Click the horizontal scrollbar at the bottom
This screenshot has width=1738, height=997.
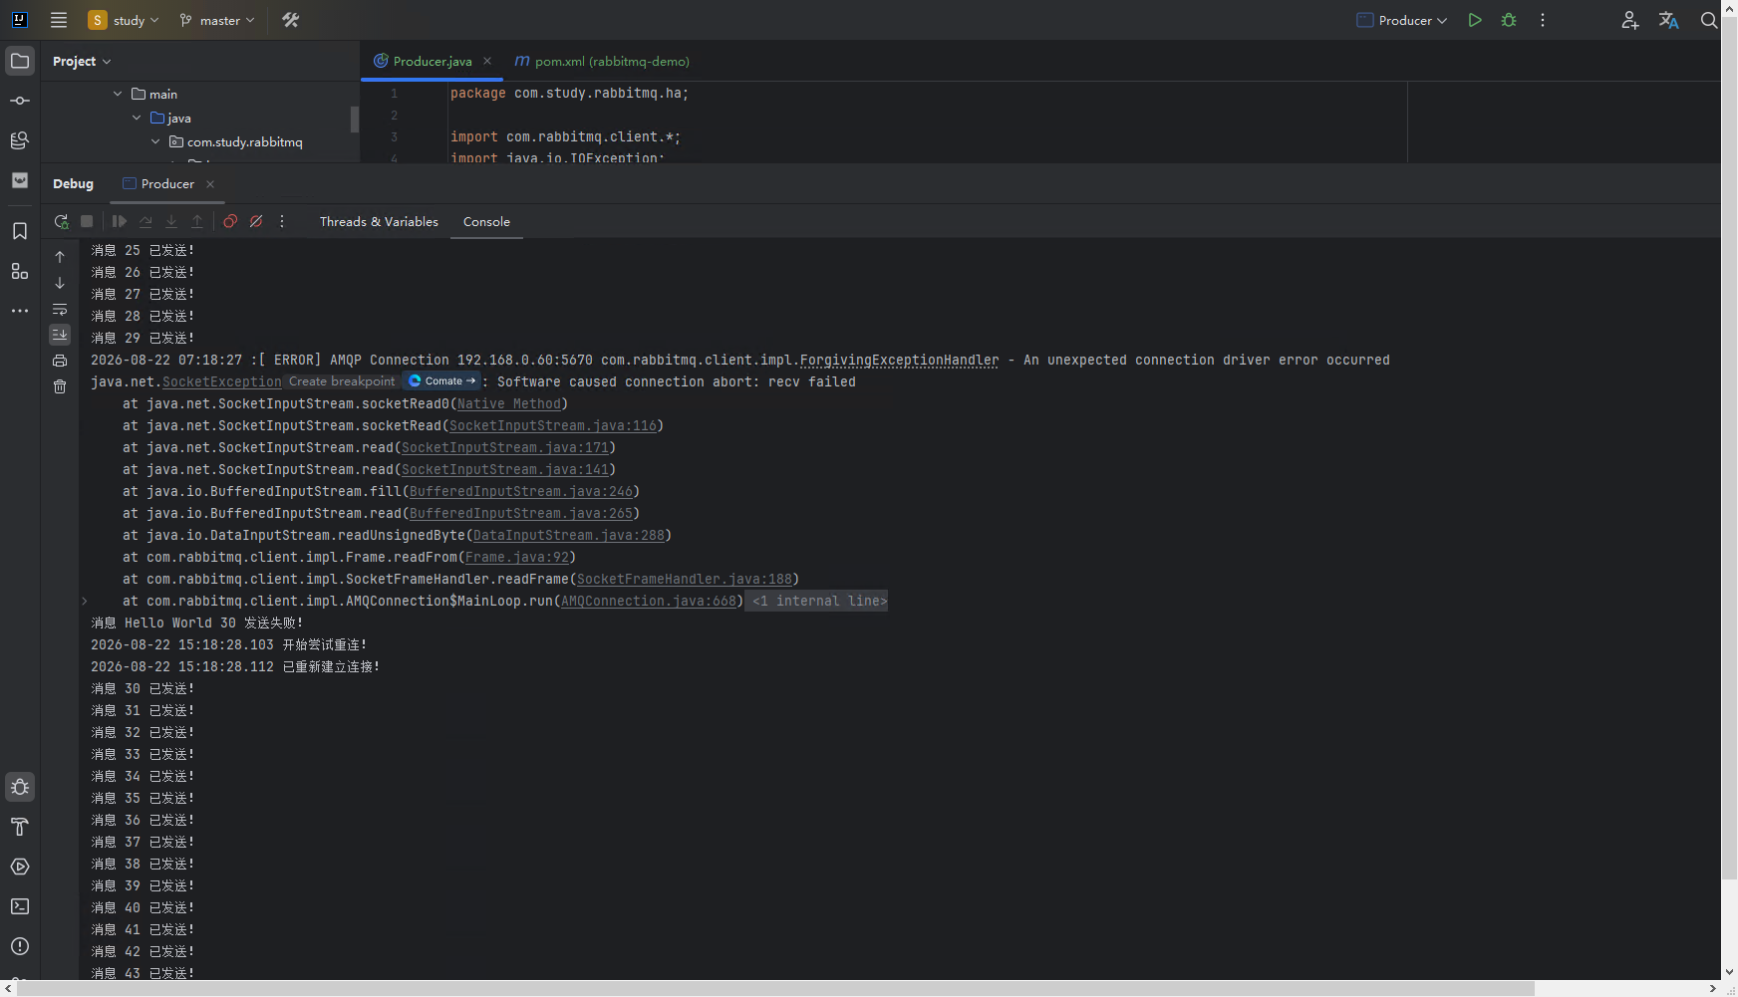[777, 989]
